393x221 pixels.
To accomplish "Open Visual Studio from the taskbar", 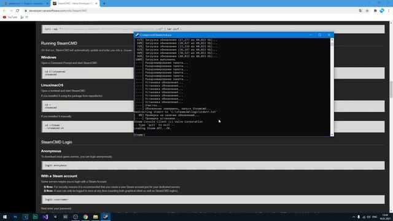I will [45, 217].
